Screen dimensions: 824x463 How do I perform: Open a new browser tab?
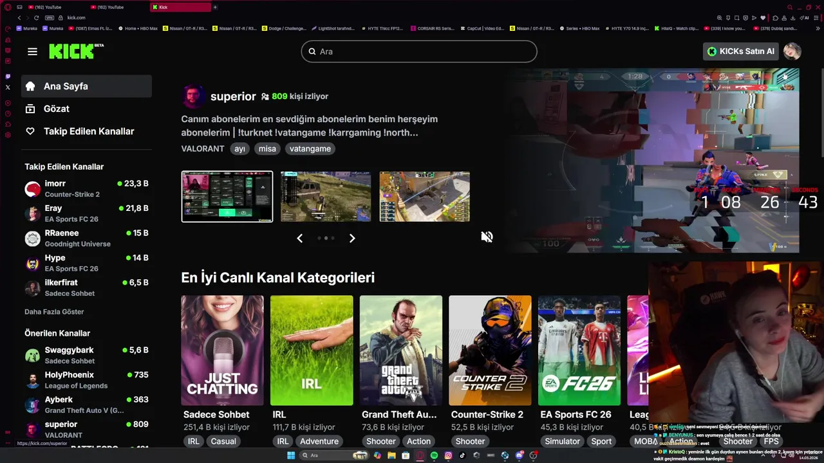click(x=215, y=7)
